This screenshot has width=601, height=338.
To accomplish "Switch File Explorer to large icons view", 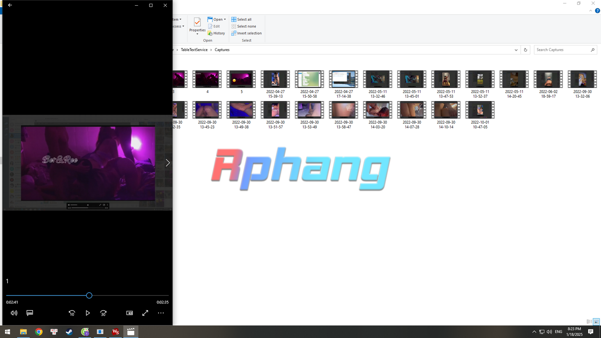I will [596, 322].
